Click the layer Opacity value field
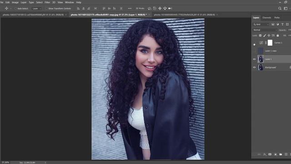The image size is (291, 164). (289, 30)
